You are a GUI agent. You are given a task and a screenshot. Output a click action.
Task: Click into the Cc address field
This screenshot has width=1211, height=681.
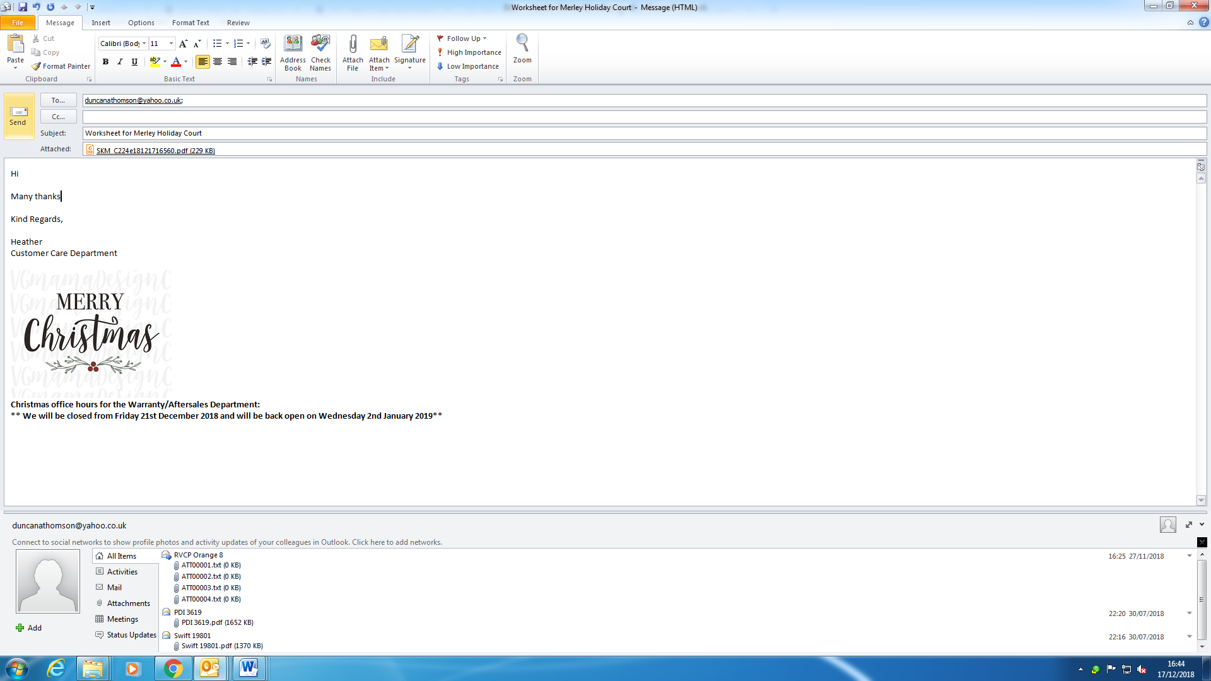pyautogui.click(x=643, y=117)
